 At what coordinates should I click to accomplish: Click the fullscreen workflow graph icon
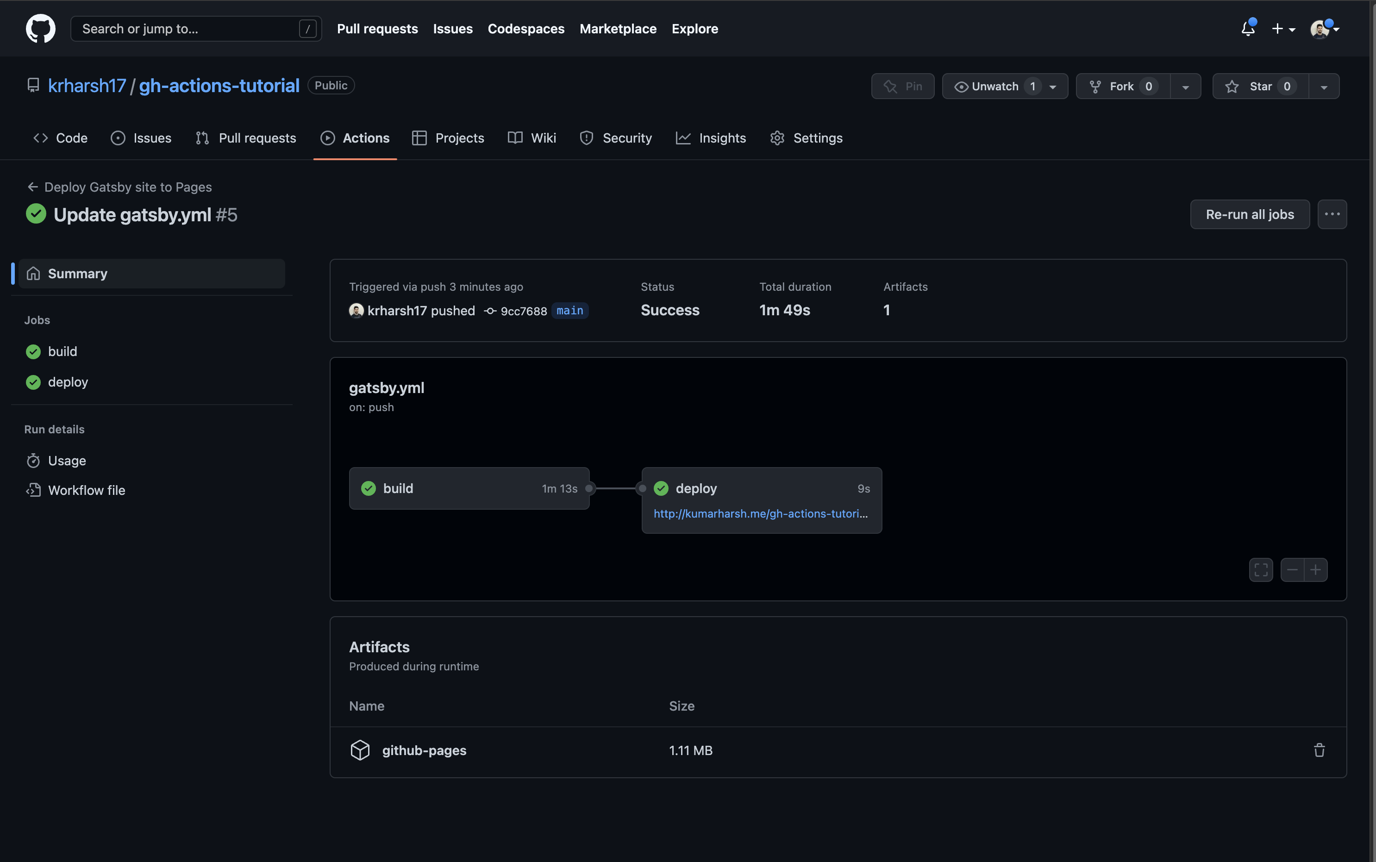(1261, 569)
